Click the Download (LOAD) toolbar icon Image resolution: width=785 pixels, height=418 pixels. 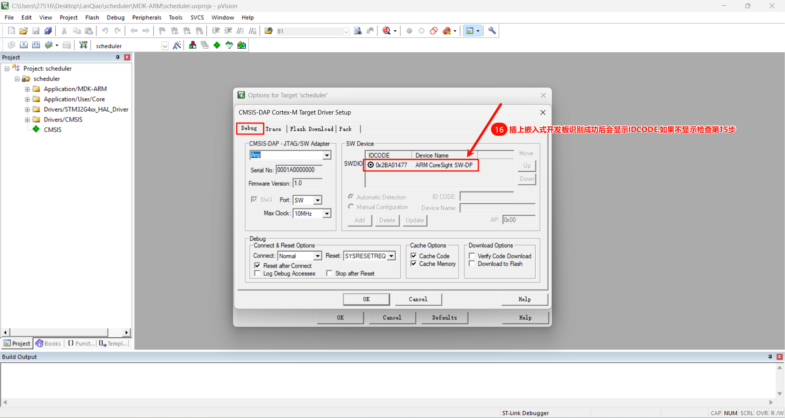tap(83, 45)
